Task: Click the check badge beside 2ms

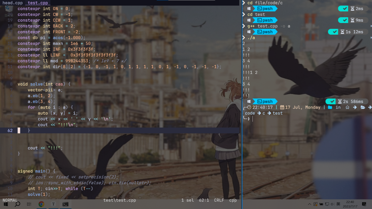Action: (343, 9)
